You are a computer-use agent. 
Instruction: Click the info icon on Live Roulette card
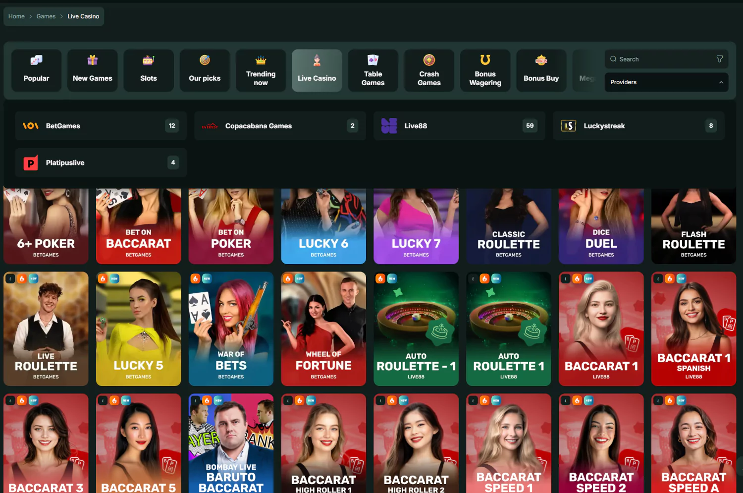10,278
